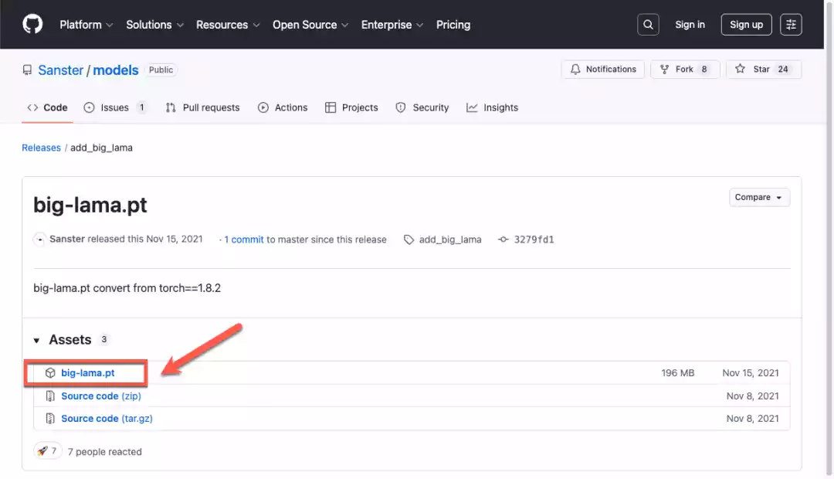Download the big-lama.pt asset

click(x=87, y=373)
